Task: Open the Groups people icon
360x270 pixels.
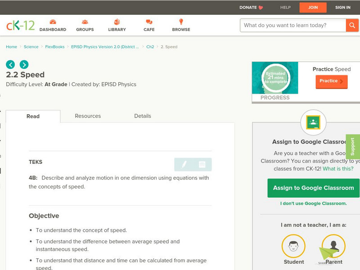Action: tap(85, 22)
